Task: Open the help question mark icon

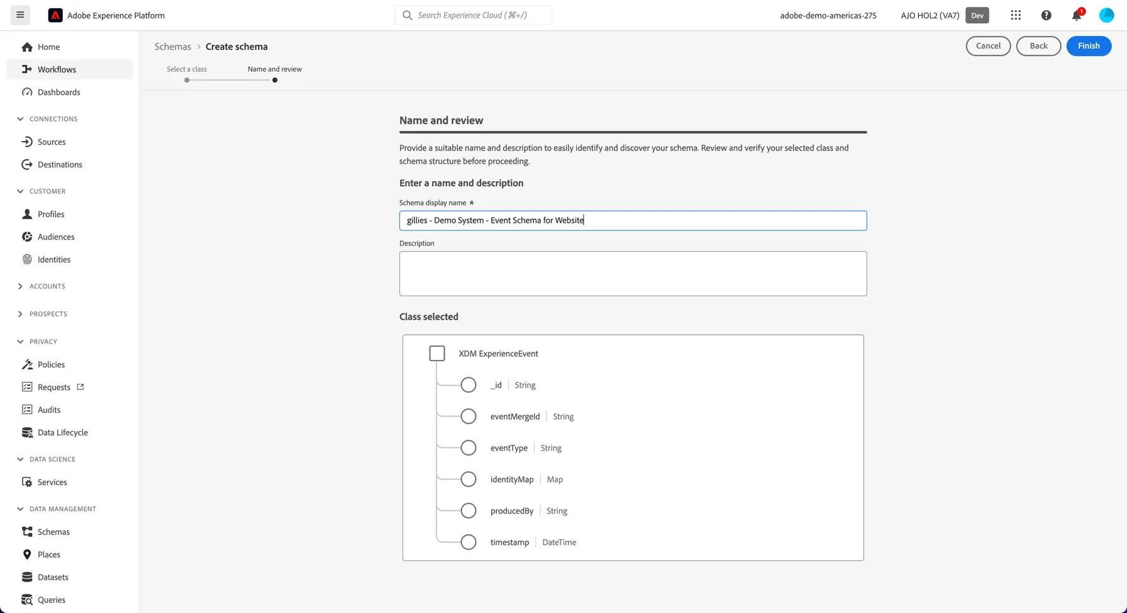Action: pos(1046,15)
